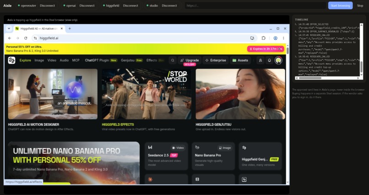The width and height of the screenshot is (369, 195).
Task: Open the Higgsfield Genj... free card
Action: point(260,156)
